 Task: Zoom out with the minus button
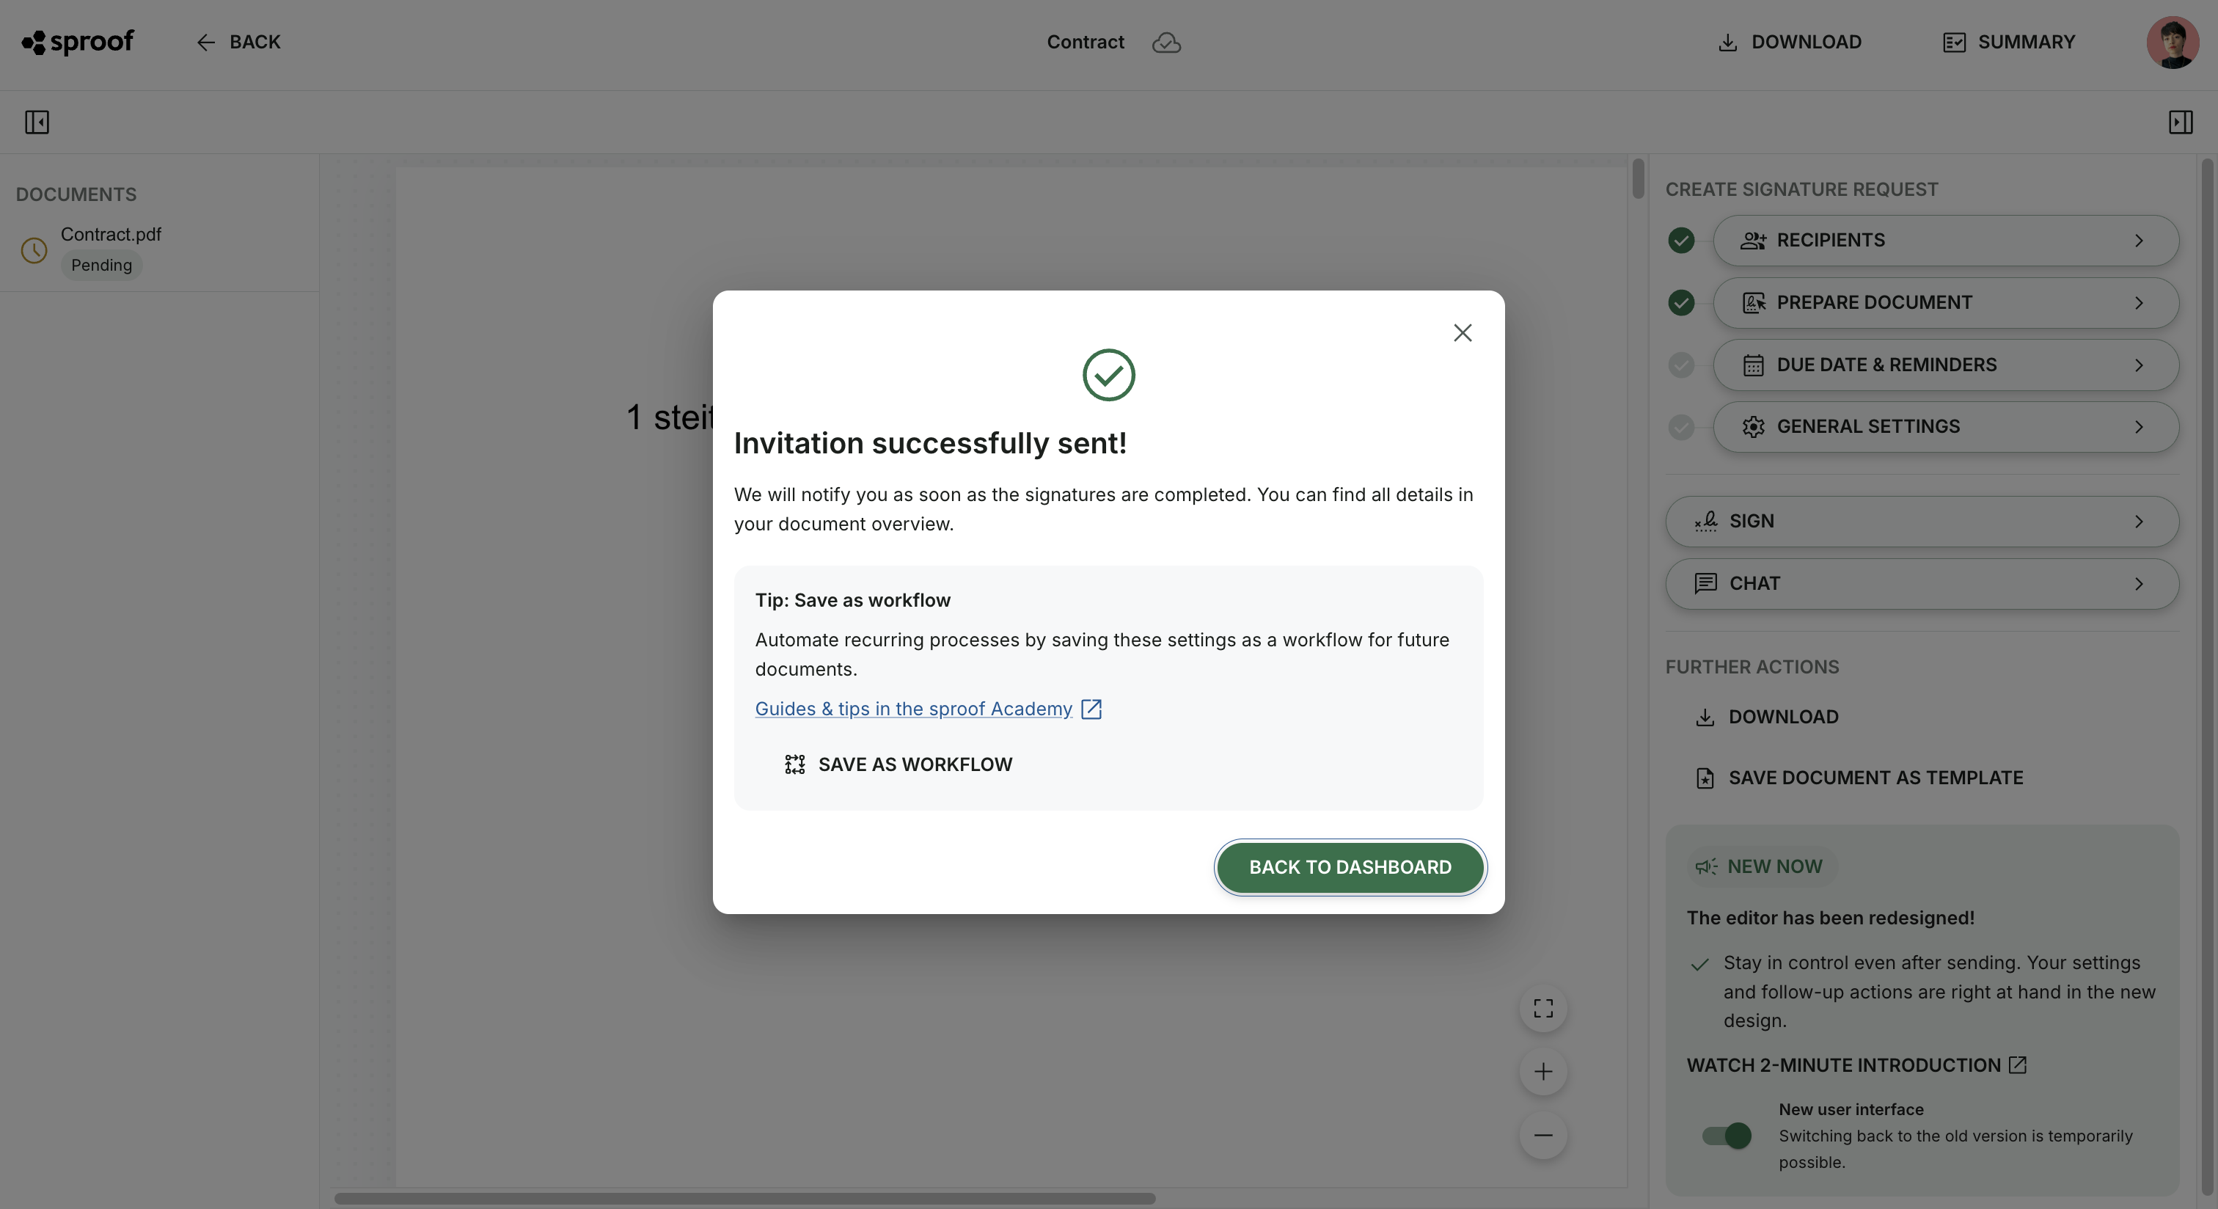coord(1544,1135)
